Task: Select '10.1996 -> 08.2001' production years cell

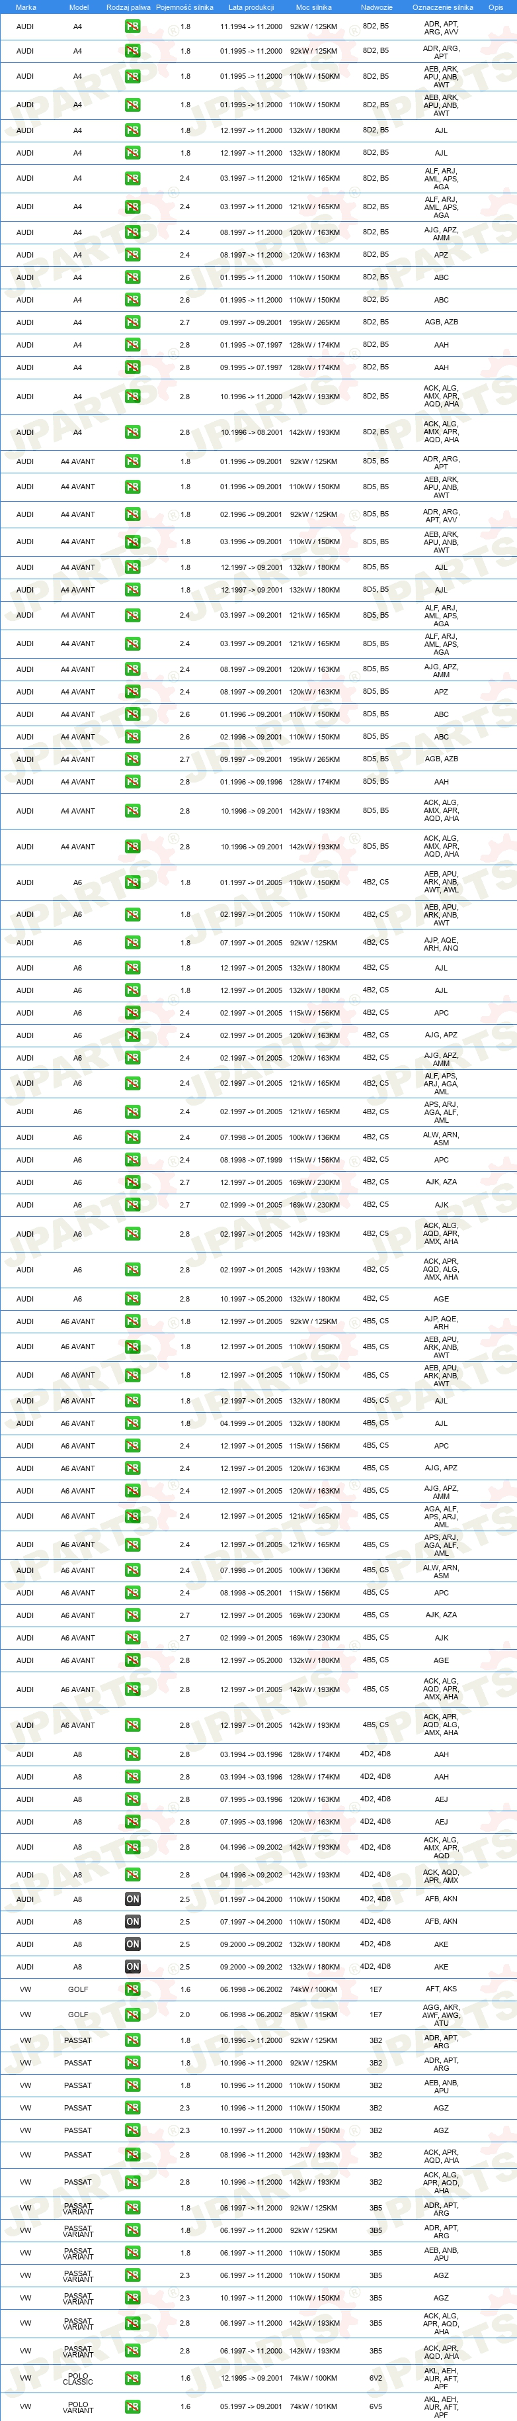Action: point(251,432)
